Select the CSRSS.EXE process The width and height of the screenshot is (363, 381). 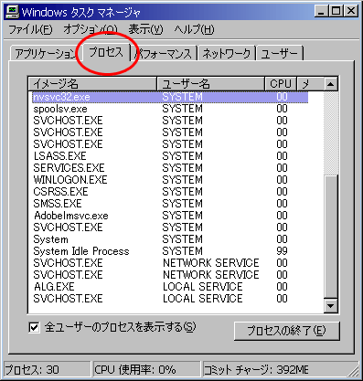60,192
